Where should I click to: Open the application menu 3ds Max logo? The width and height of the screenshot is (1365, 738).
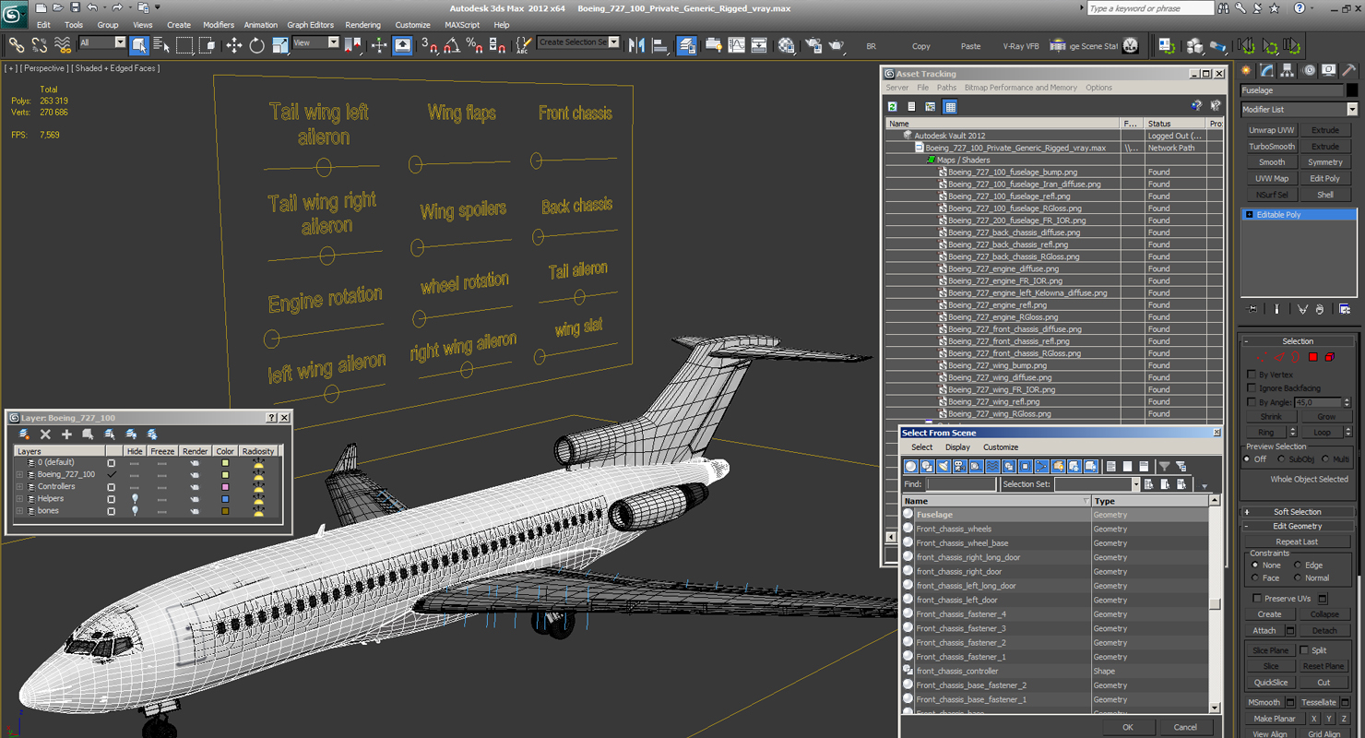14,14
